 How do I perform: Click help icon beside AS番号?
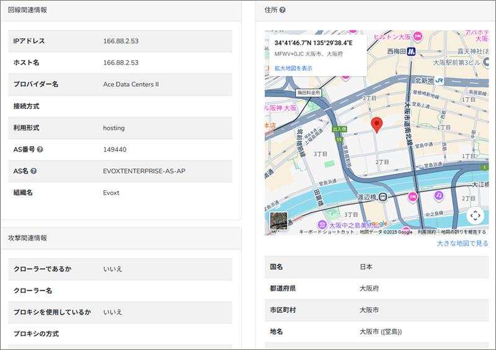[x=40, y=150]
